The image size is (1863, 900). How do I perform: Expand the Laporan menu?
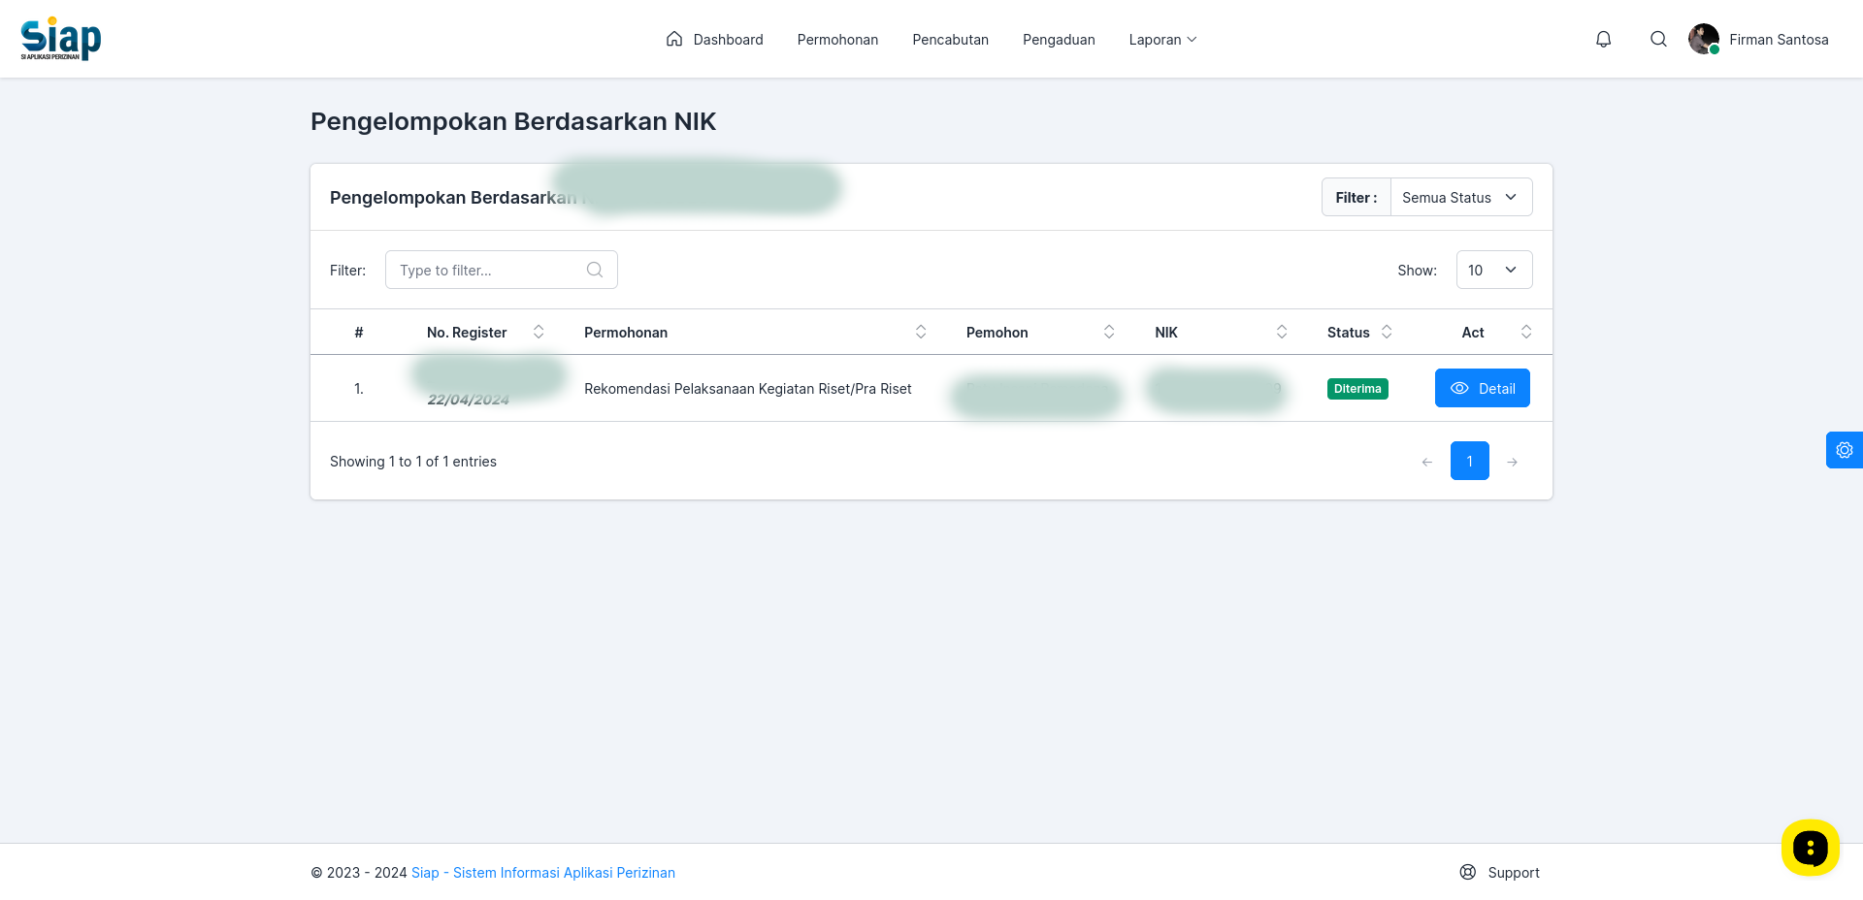point(1162,40)
